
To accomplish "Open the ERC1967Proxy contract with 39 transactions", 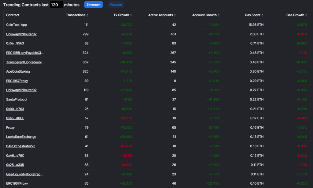I will (17, 81).
